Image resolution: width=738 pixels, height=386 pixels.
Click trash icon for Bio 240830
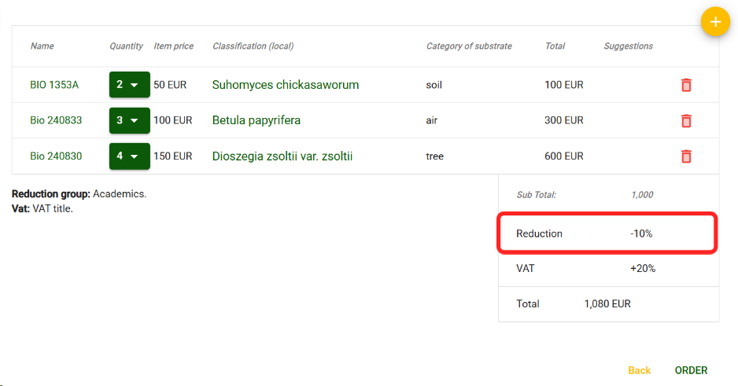coord(685,156)
